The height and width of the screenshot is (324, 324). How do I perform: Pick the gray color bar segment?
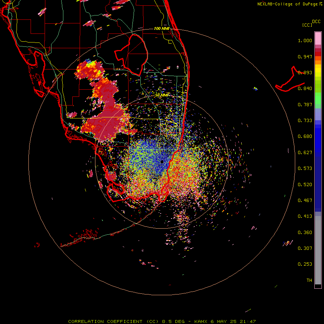[318, 250]
